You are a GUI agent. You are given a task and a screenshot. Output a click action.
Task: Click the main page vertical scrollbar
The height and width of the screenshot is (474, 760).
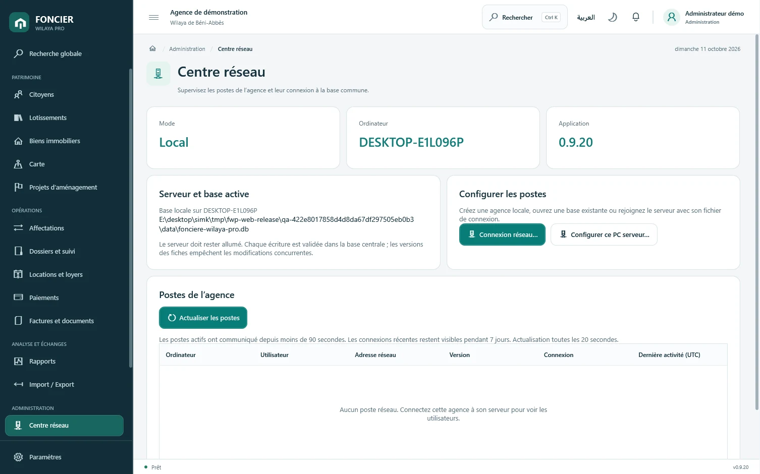click(757, 222)
